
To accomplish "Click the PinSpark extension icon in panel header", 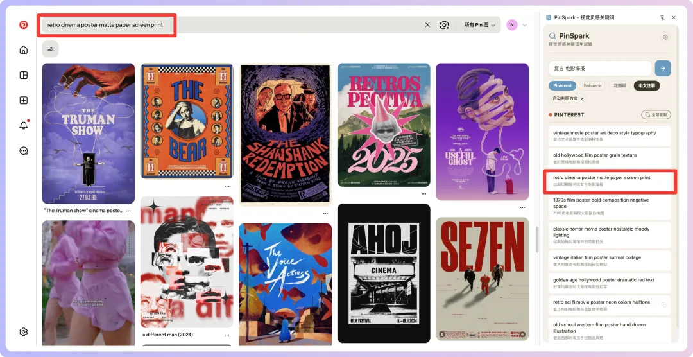I will 549,18.
